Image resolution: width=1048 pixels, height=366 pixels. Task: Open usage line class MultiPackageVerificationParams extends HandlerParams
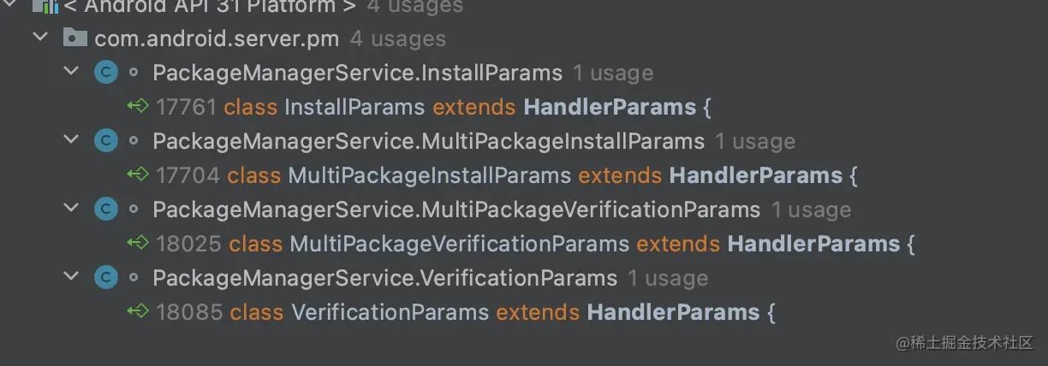tap(521, 244)
